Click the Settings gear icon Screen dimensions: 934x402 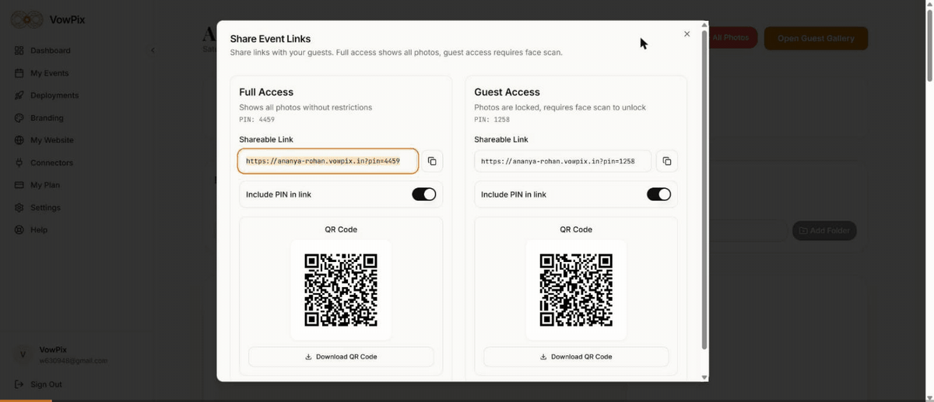coord(19,208)
